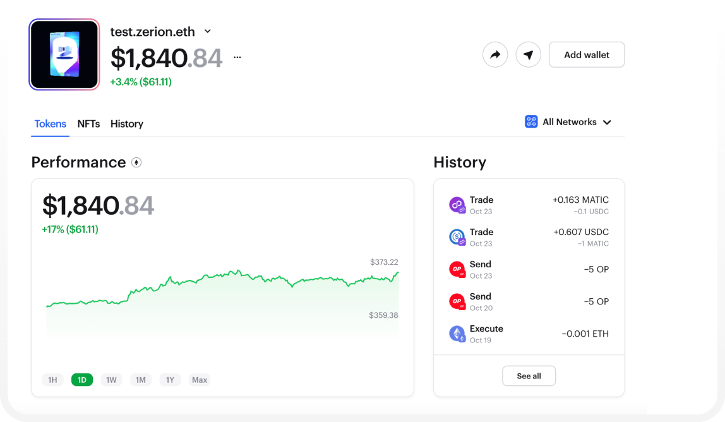The width and height of the screenshot is (725, 422).
Task: Click the wallet avatar thumbnail
Action: point(64,54)
